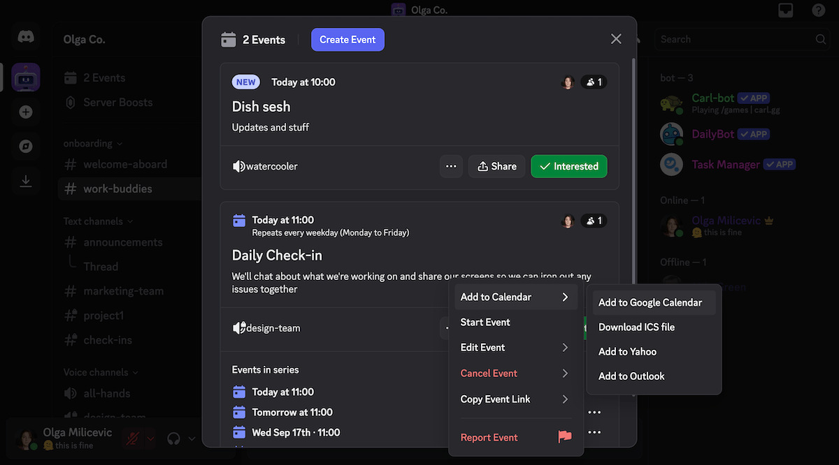Screen dimensions: 839x465
Task: Click the Download Apps icon in left sidebar
Action: pyautogui.click(x=26, y=181)
